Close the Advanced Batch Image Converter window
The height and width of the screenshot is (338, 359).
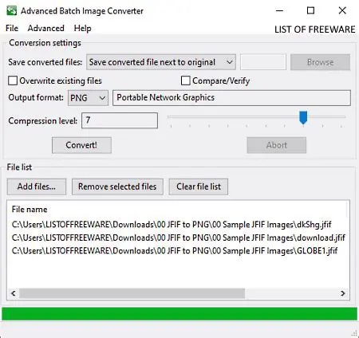pyautogui.click(x=342, y=10)
